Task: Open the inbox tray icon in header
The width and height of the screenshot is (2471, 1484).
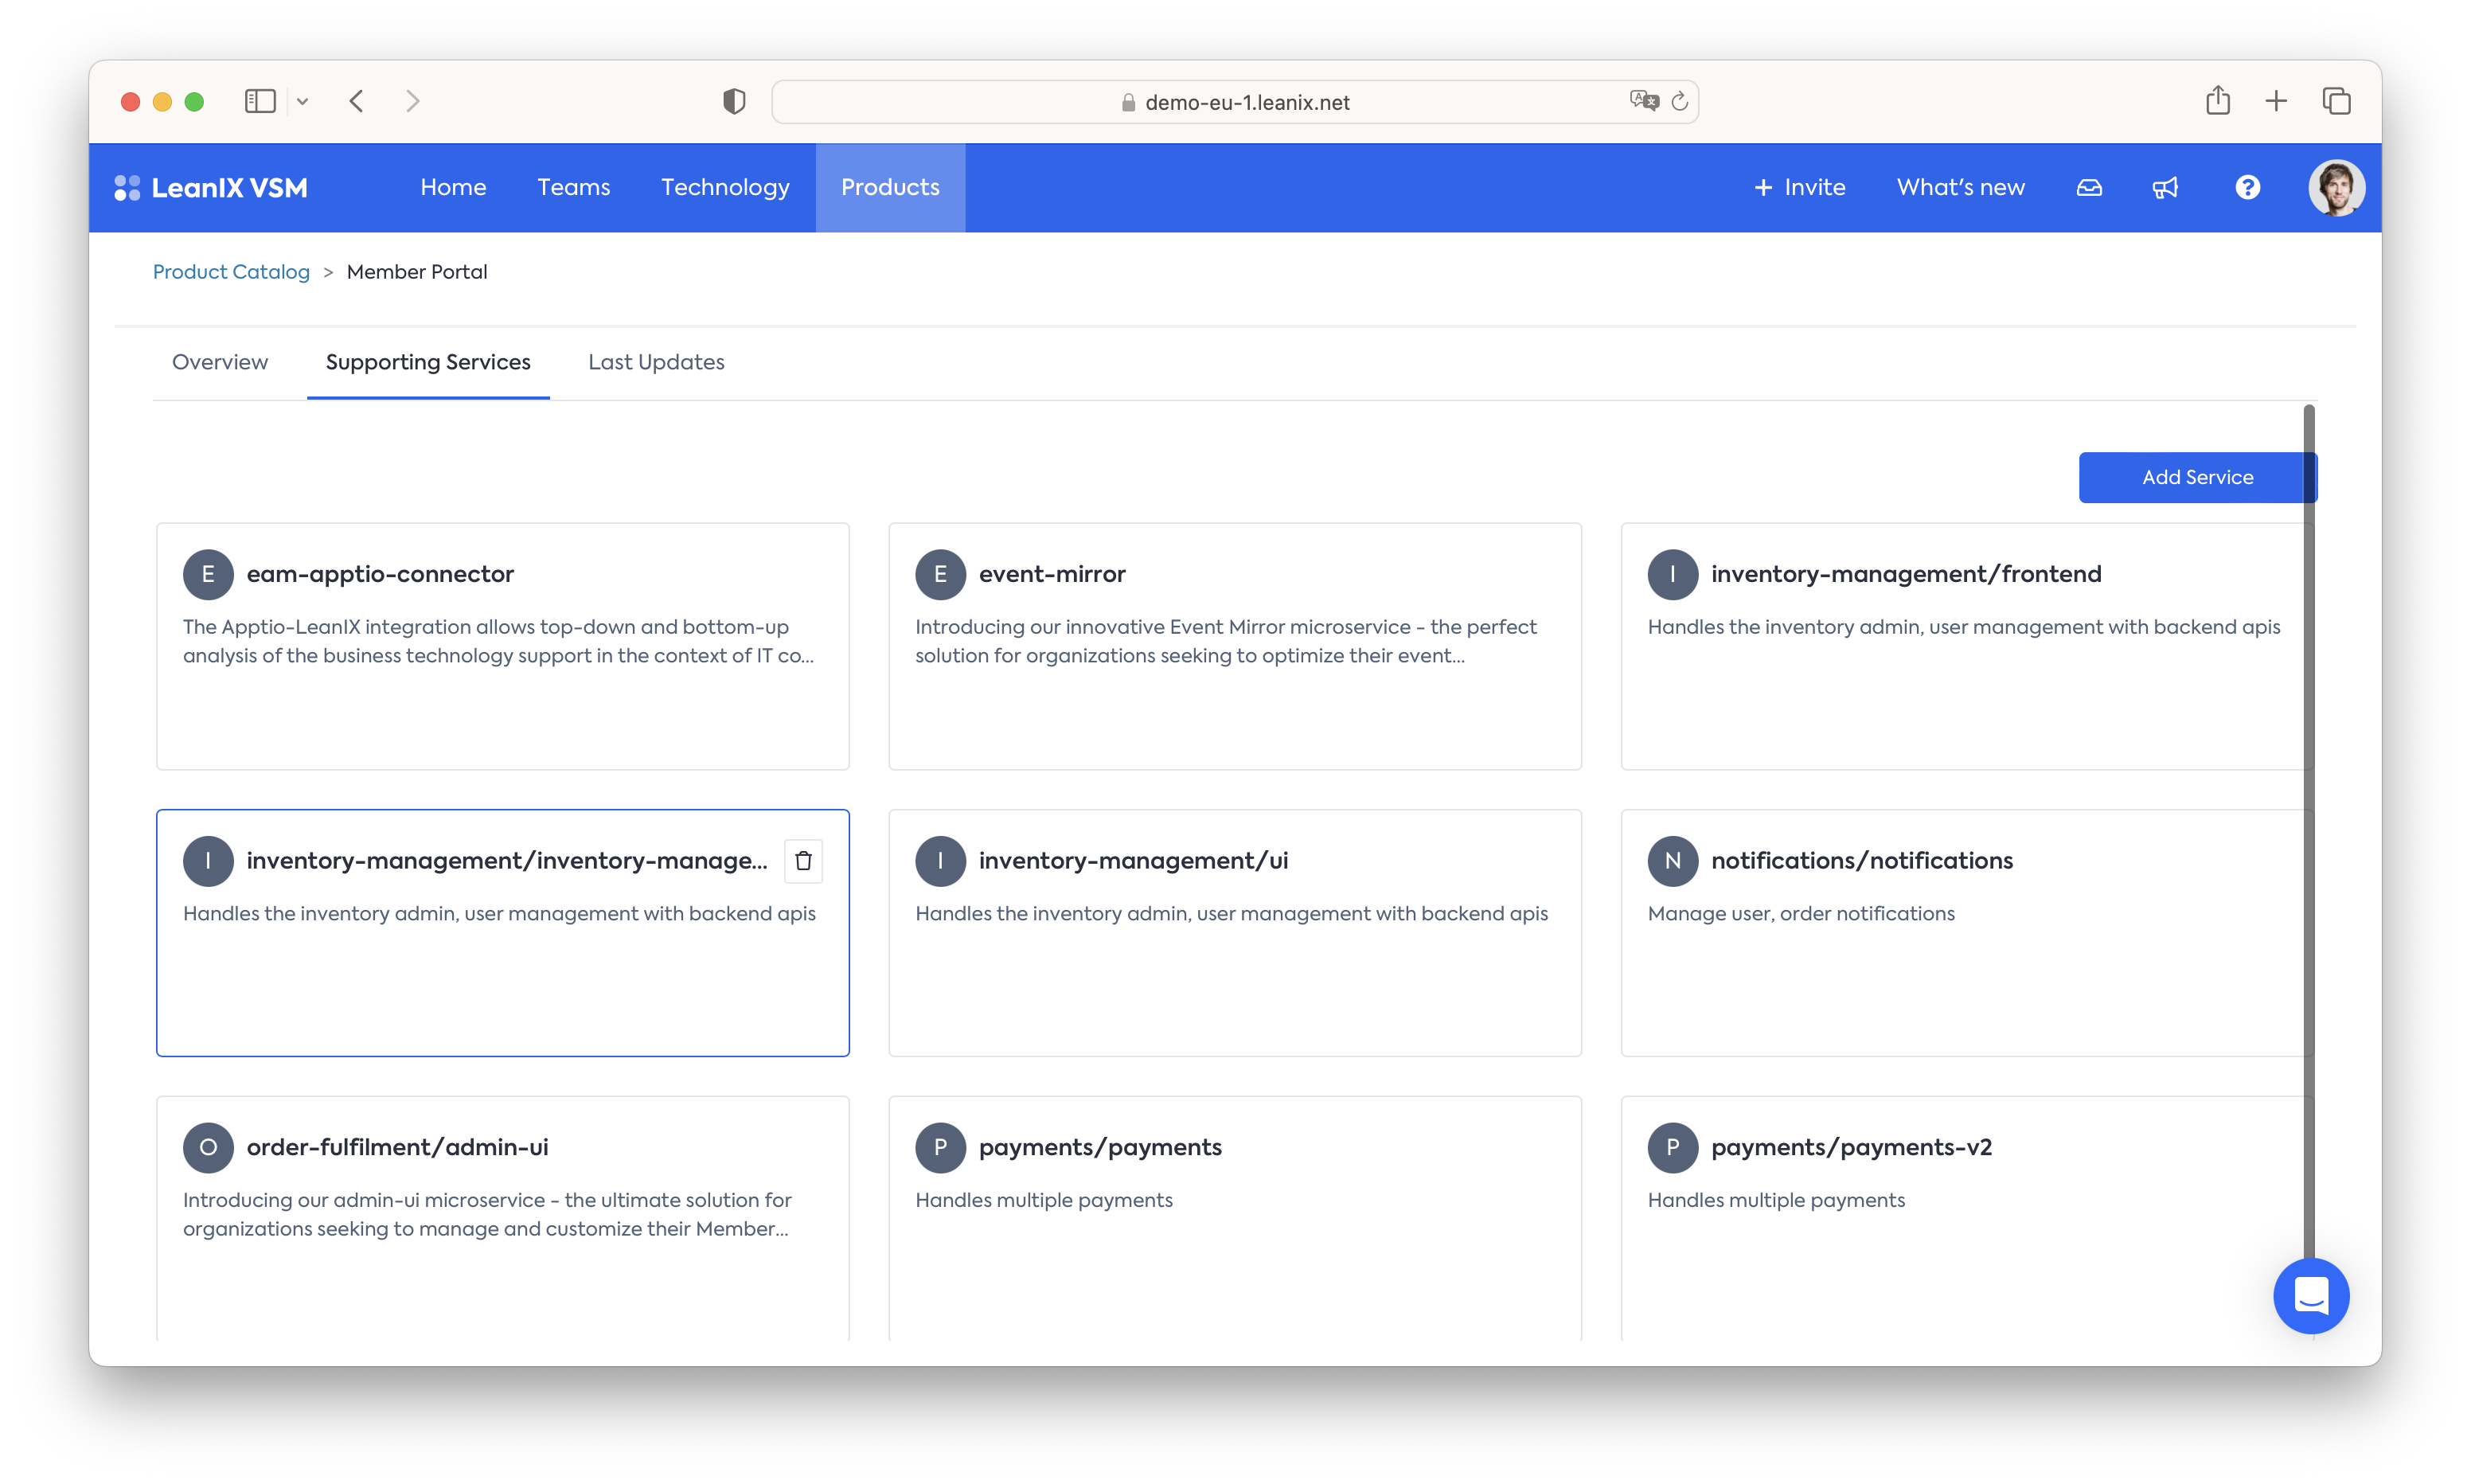Action: tap(2089, 188)
